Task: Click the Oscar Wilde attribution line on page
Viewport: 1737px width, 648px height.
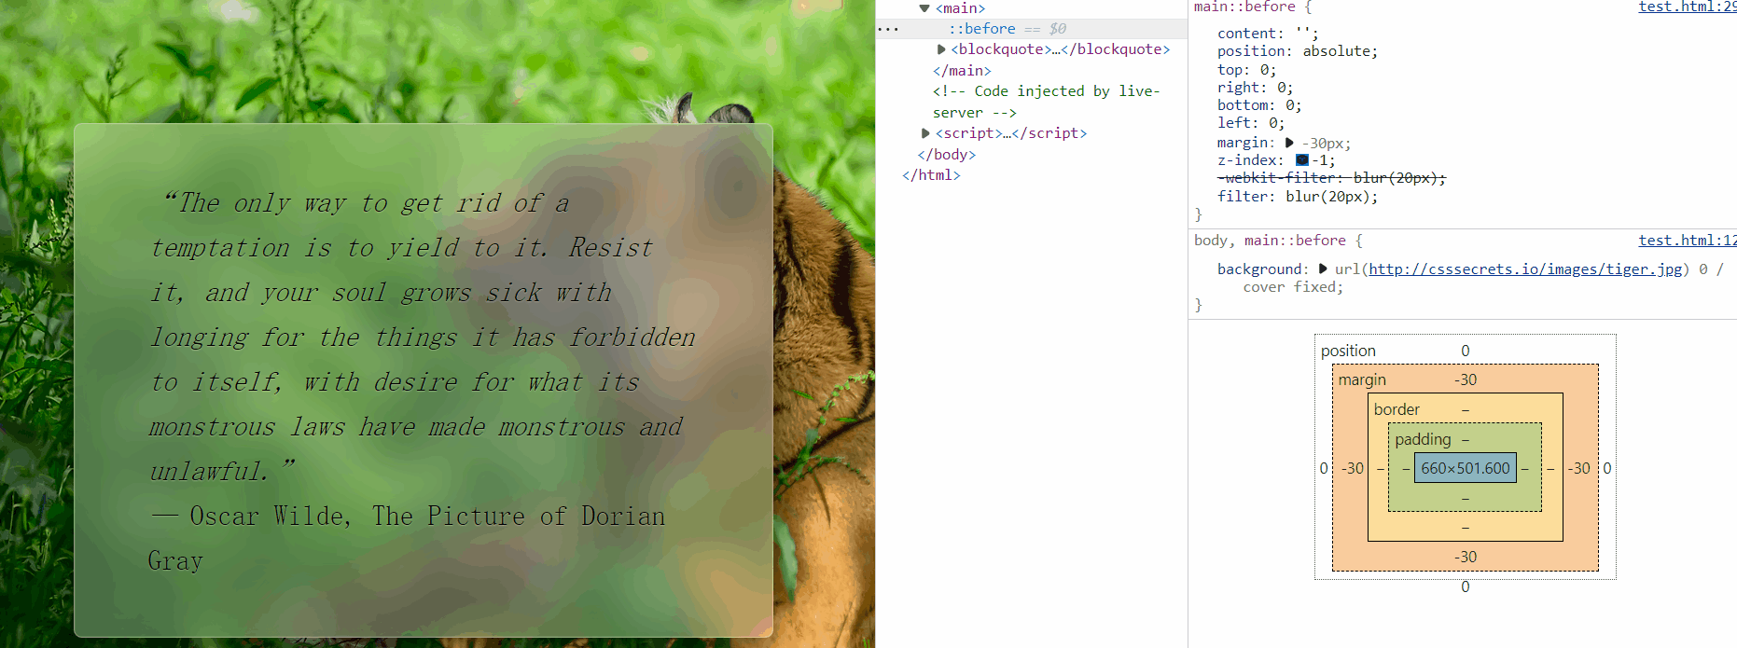Action: point(408,538)
